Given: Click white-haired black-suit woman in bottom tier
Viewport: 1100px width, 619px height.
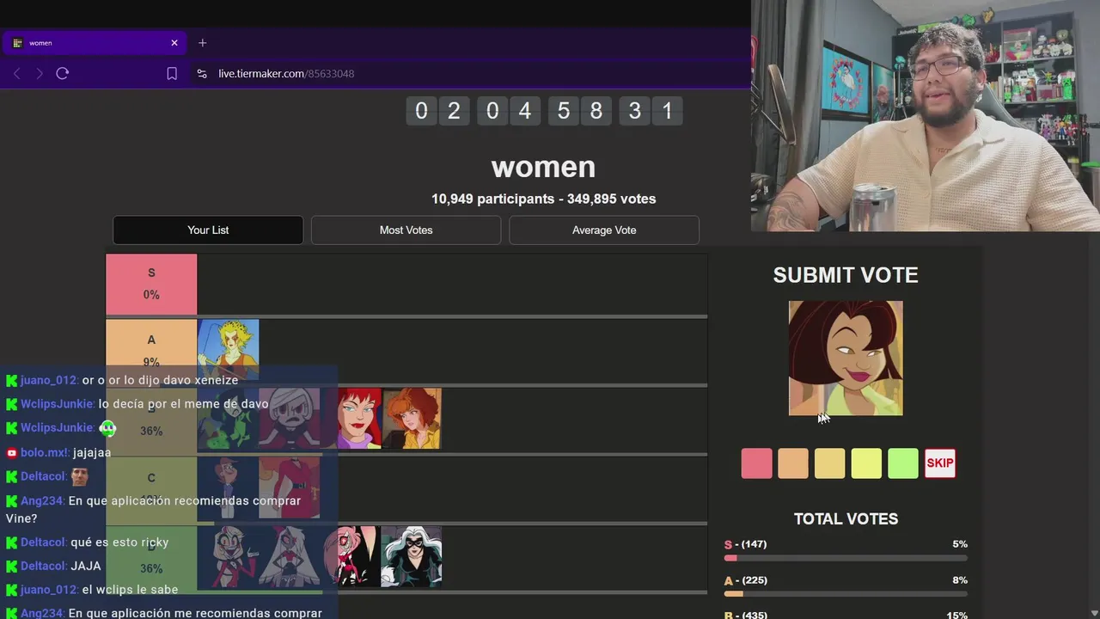Looking at the screenshot, I should coord(412,556).
